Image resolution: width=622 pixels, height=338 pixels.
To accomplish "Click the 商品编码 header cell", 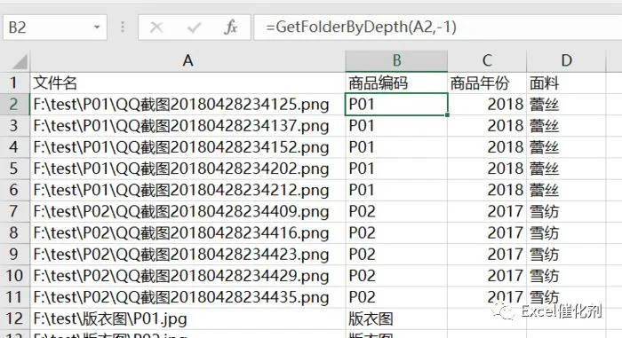I will [x=396, y=83].
